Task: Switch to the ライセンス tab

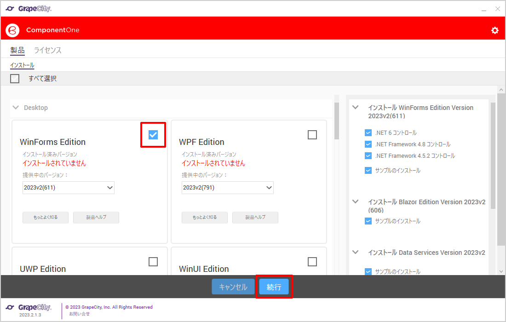Action: click(x=47, y=50)
